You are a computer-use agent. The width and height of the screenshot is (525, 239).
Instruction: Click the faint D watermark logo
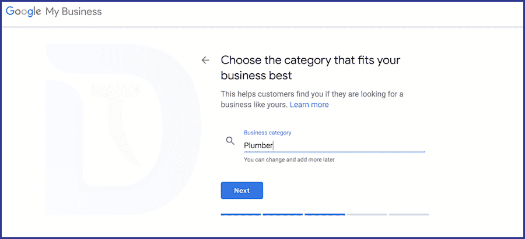[x=123, y=129]
